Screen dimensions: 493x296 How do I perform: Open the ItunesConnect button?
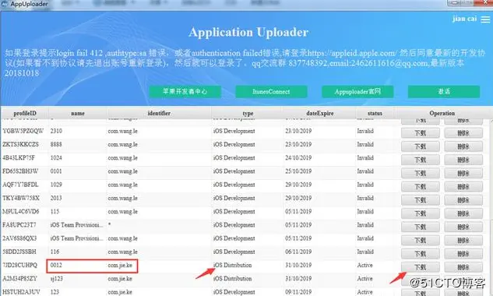pyautogui.click(x=271, y=92)
